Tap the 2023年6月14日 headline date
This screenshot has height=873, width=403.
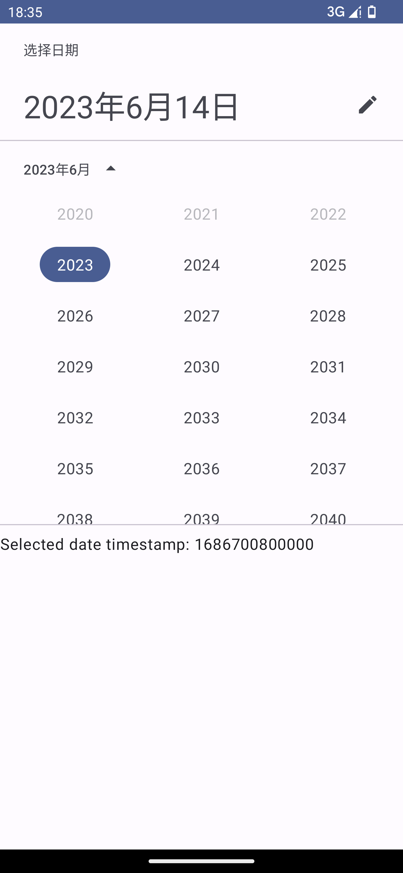pos(132,107)
